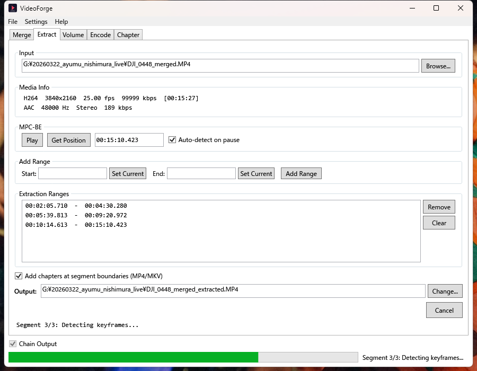This screenshot has height=371, width=477.
Task: Click the VideoForge app icon in title bar
Action: click(x=13, y=8)
